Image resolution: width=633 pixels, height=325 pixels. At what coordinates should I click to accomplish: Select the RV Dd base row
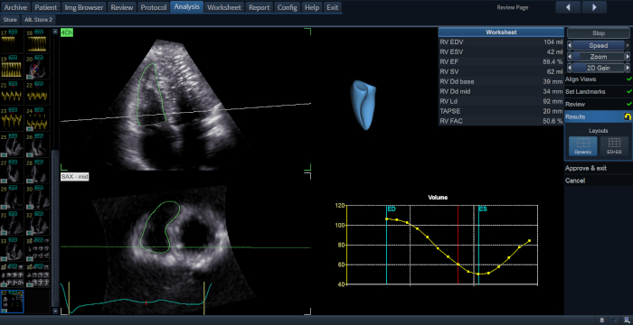(501, 81)
